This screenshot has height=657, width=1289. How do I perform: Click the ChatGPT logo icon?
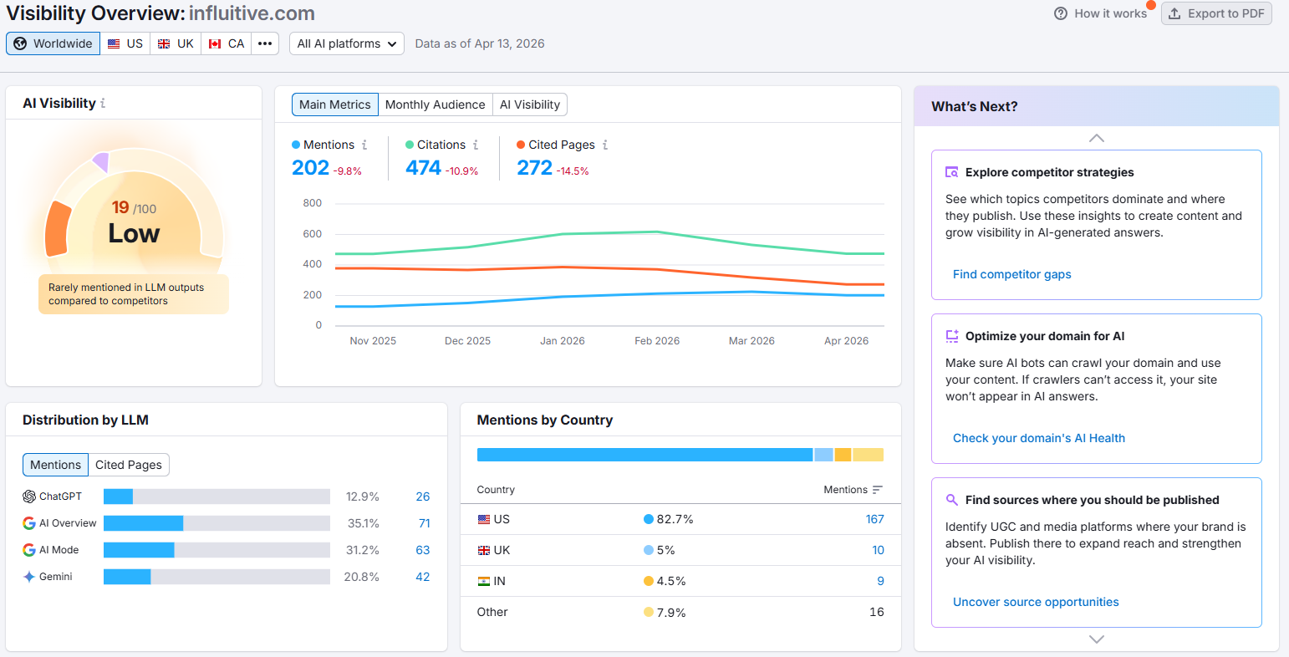click(29, 497)
